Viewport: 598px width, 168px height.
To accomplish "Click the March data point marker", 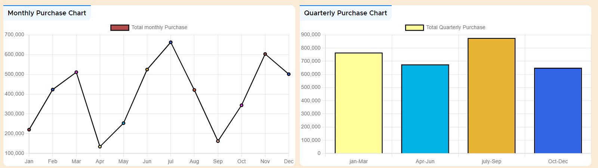I will click(x=76, y=72).
